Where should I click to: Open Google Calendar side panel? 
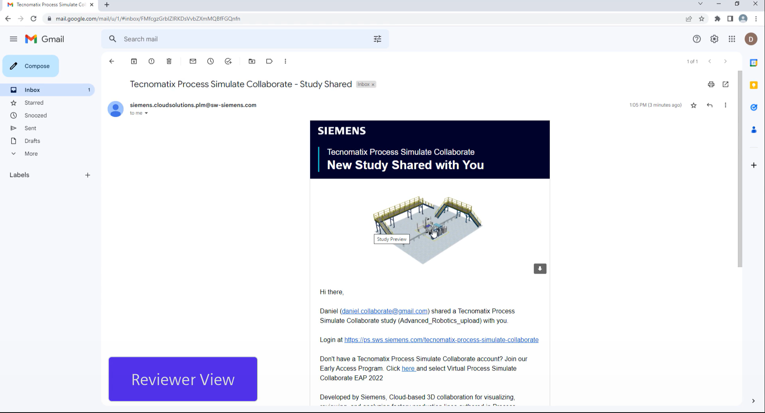(753, 63)
